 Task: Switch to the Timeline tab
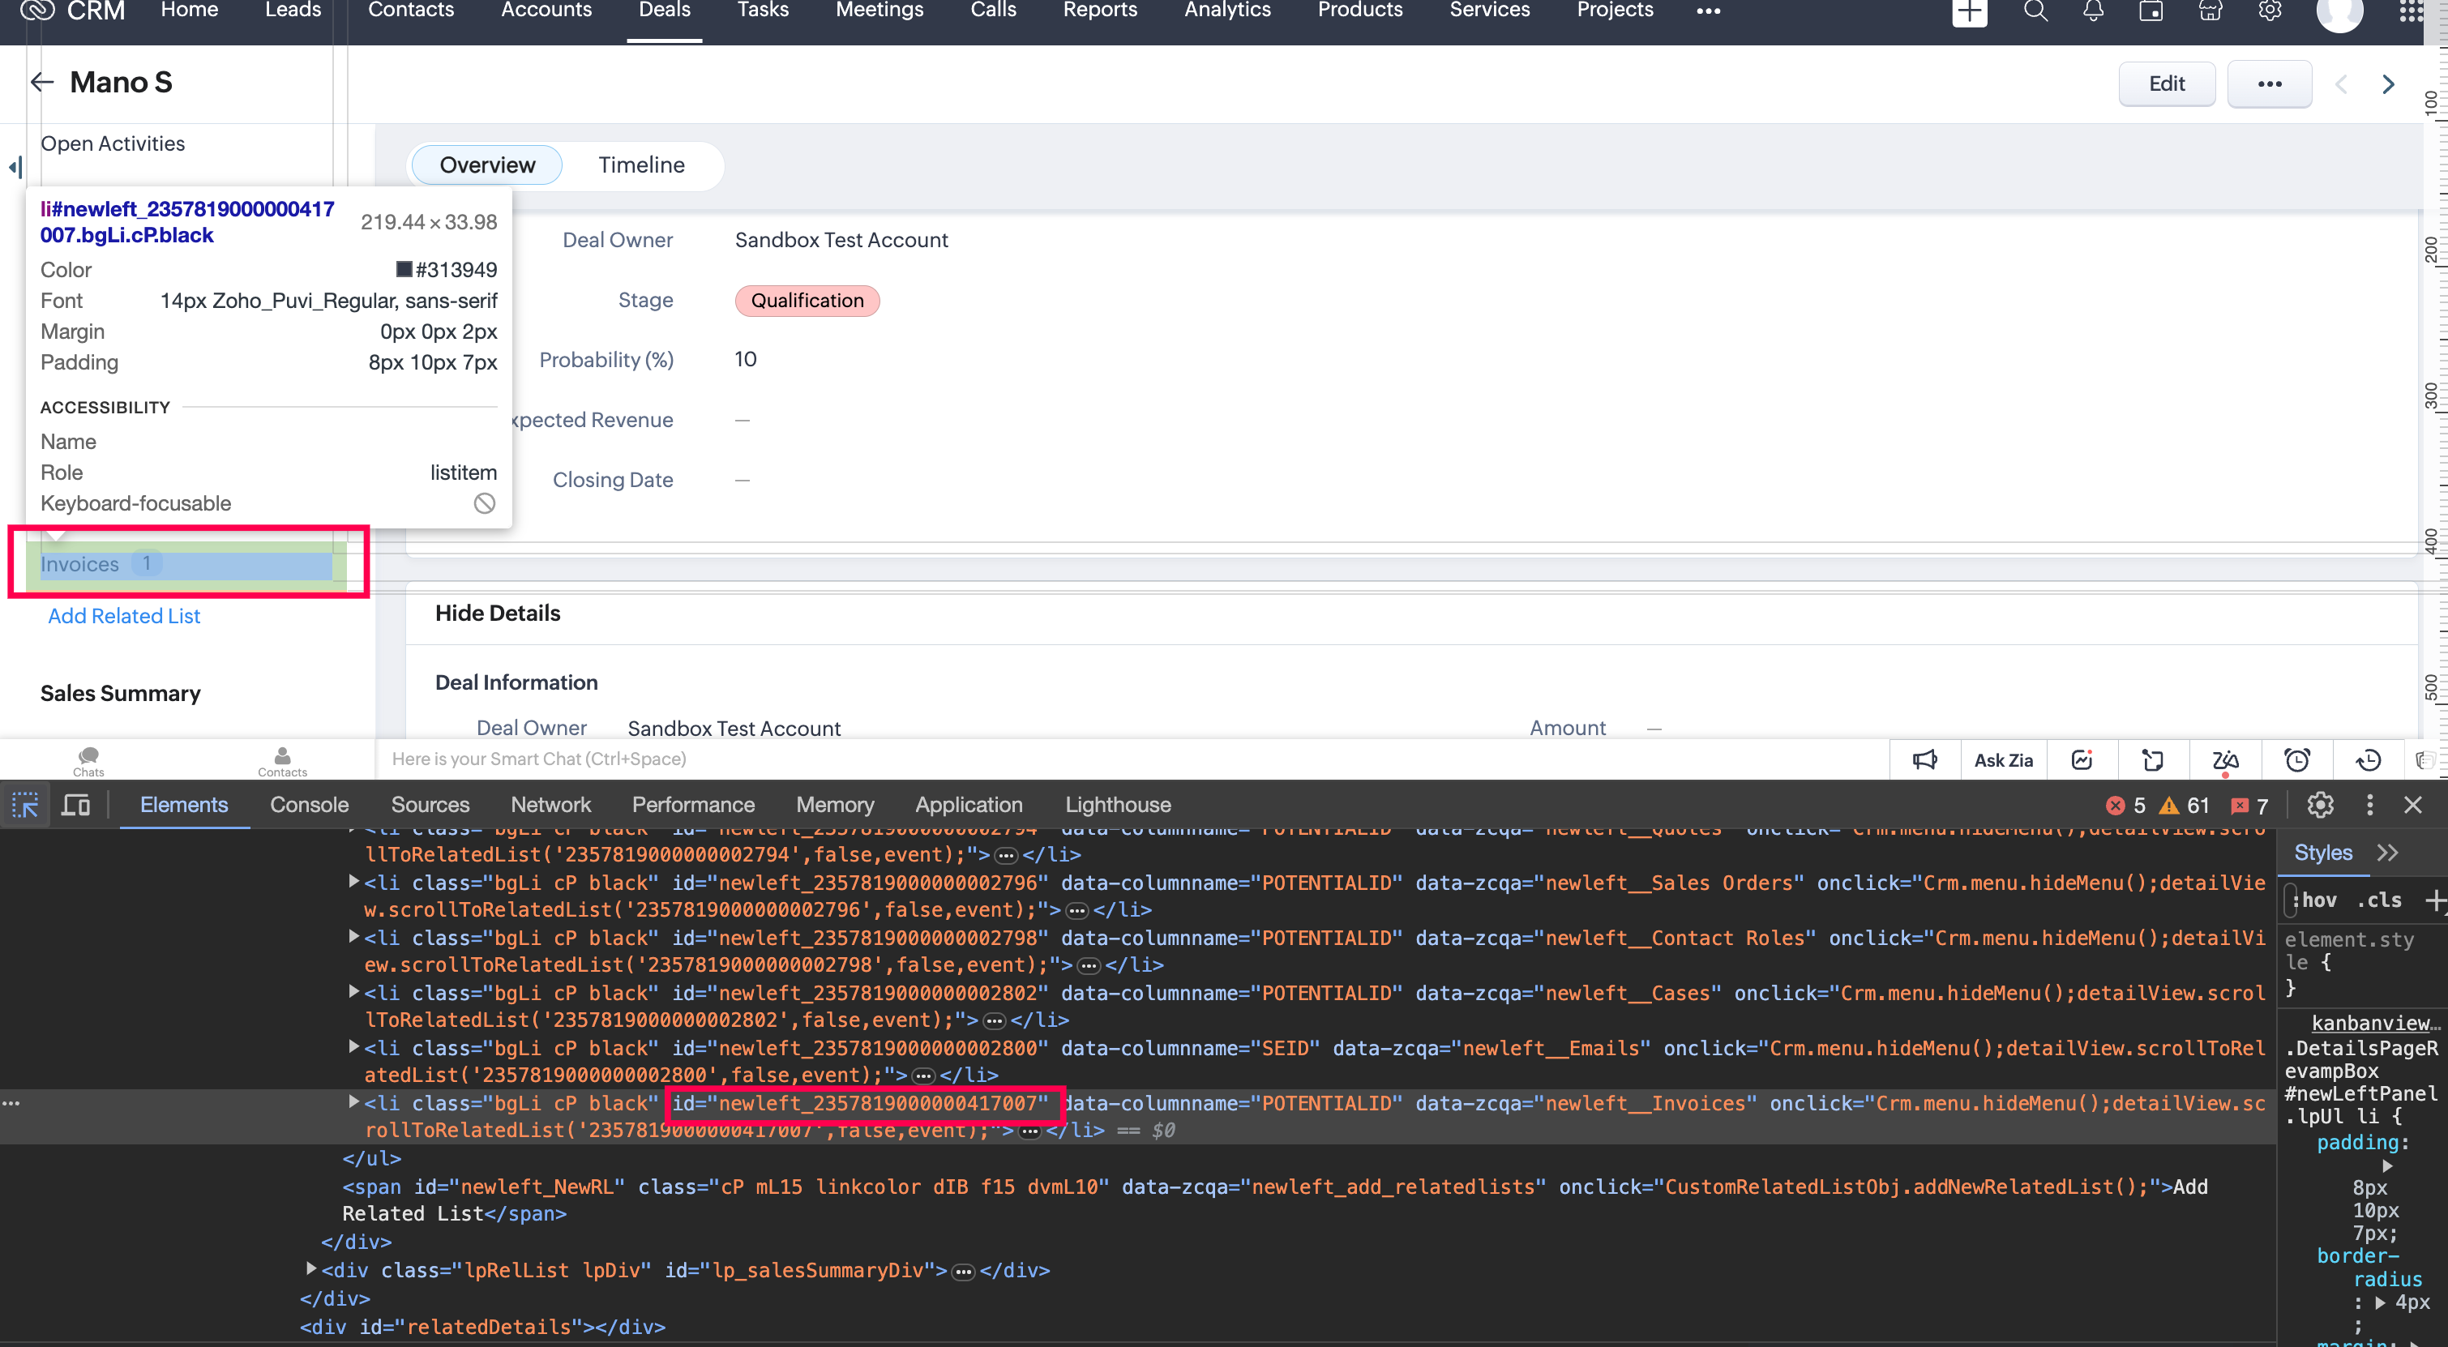[x=641, y=165]
